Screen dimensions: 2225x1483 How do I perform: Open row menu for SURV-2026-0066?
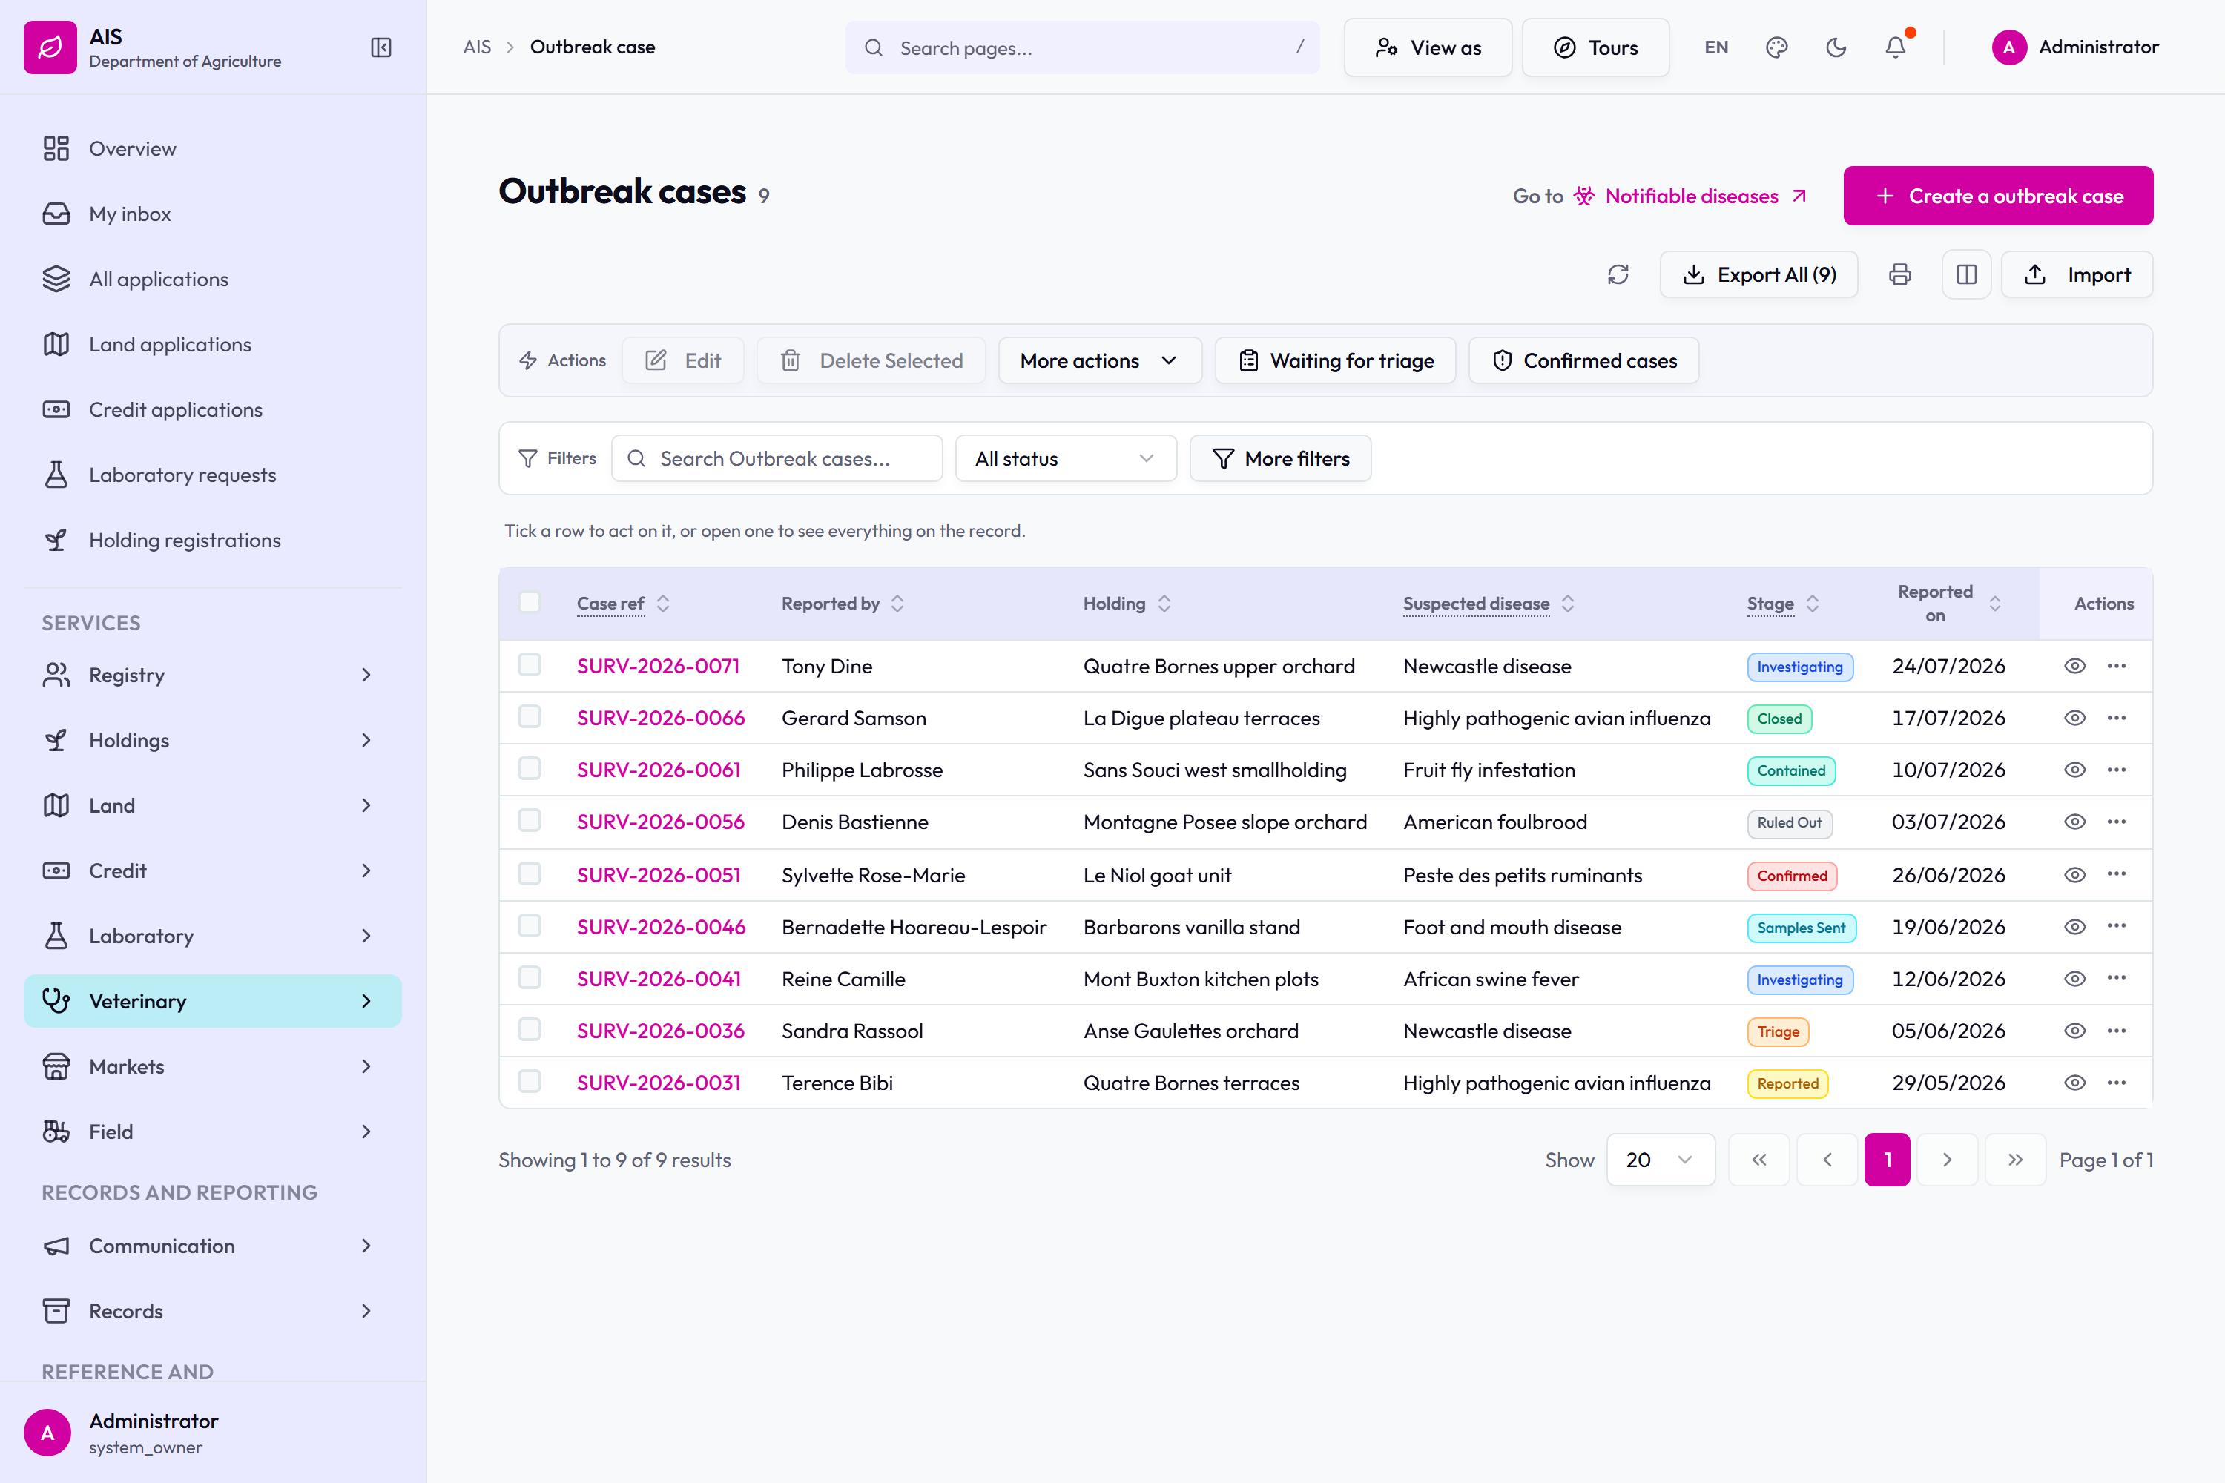2117,718
